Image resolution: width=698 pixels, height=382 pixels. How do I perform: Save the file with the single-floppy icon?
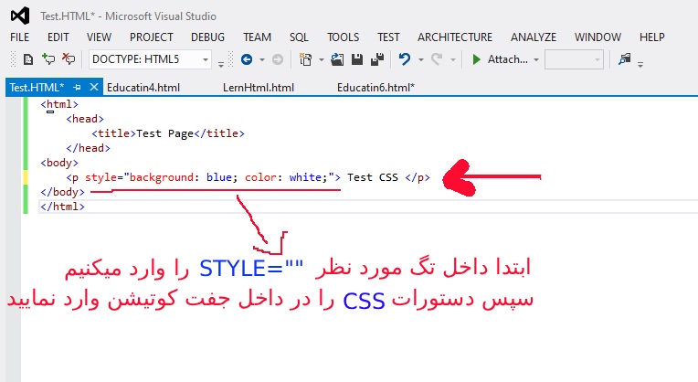356,59
